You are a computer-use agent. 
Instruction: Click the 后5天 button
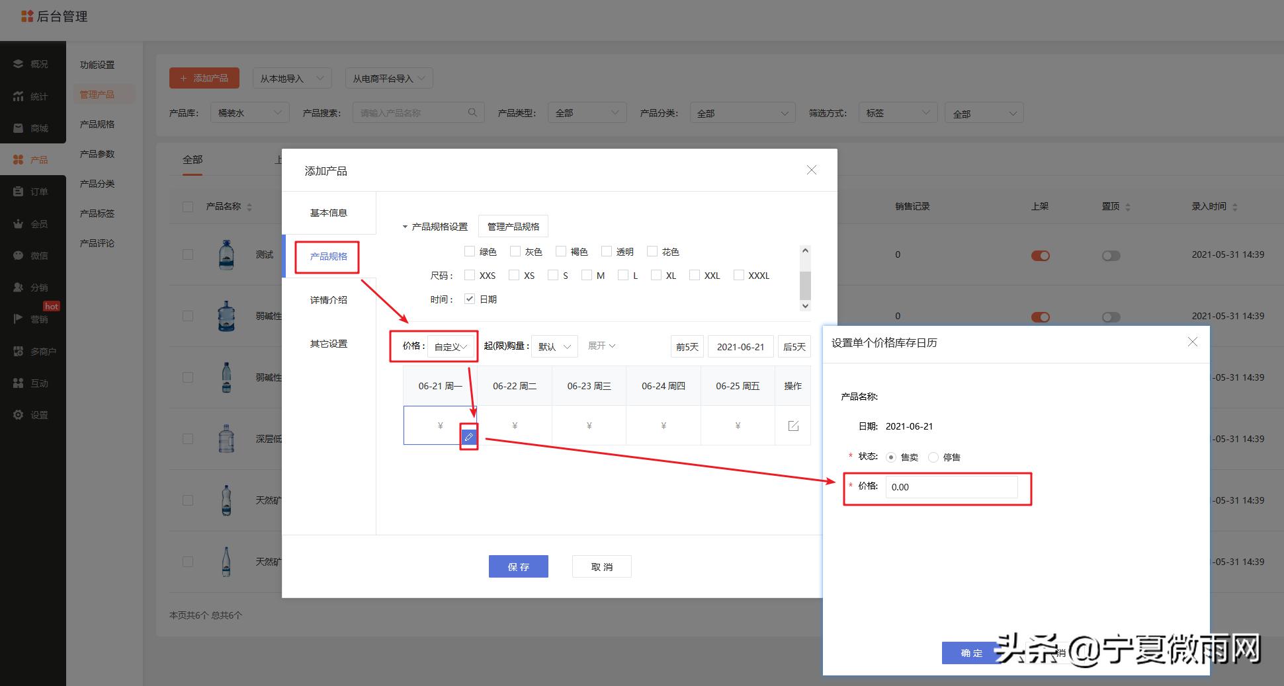pyautogui.click(x=794, y=346)
